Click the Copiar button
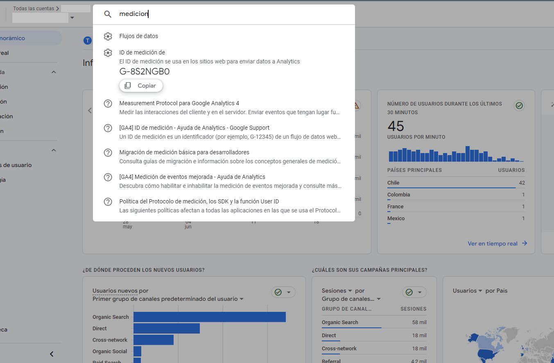 141,86
